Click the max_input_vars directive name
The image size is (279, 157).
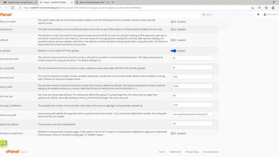[7, 78]
